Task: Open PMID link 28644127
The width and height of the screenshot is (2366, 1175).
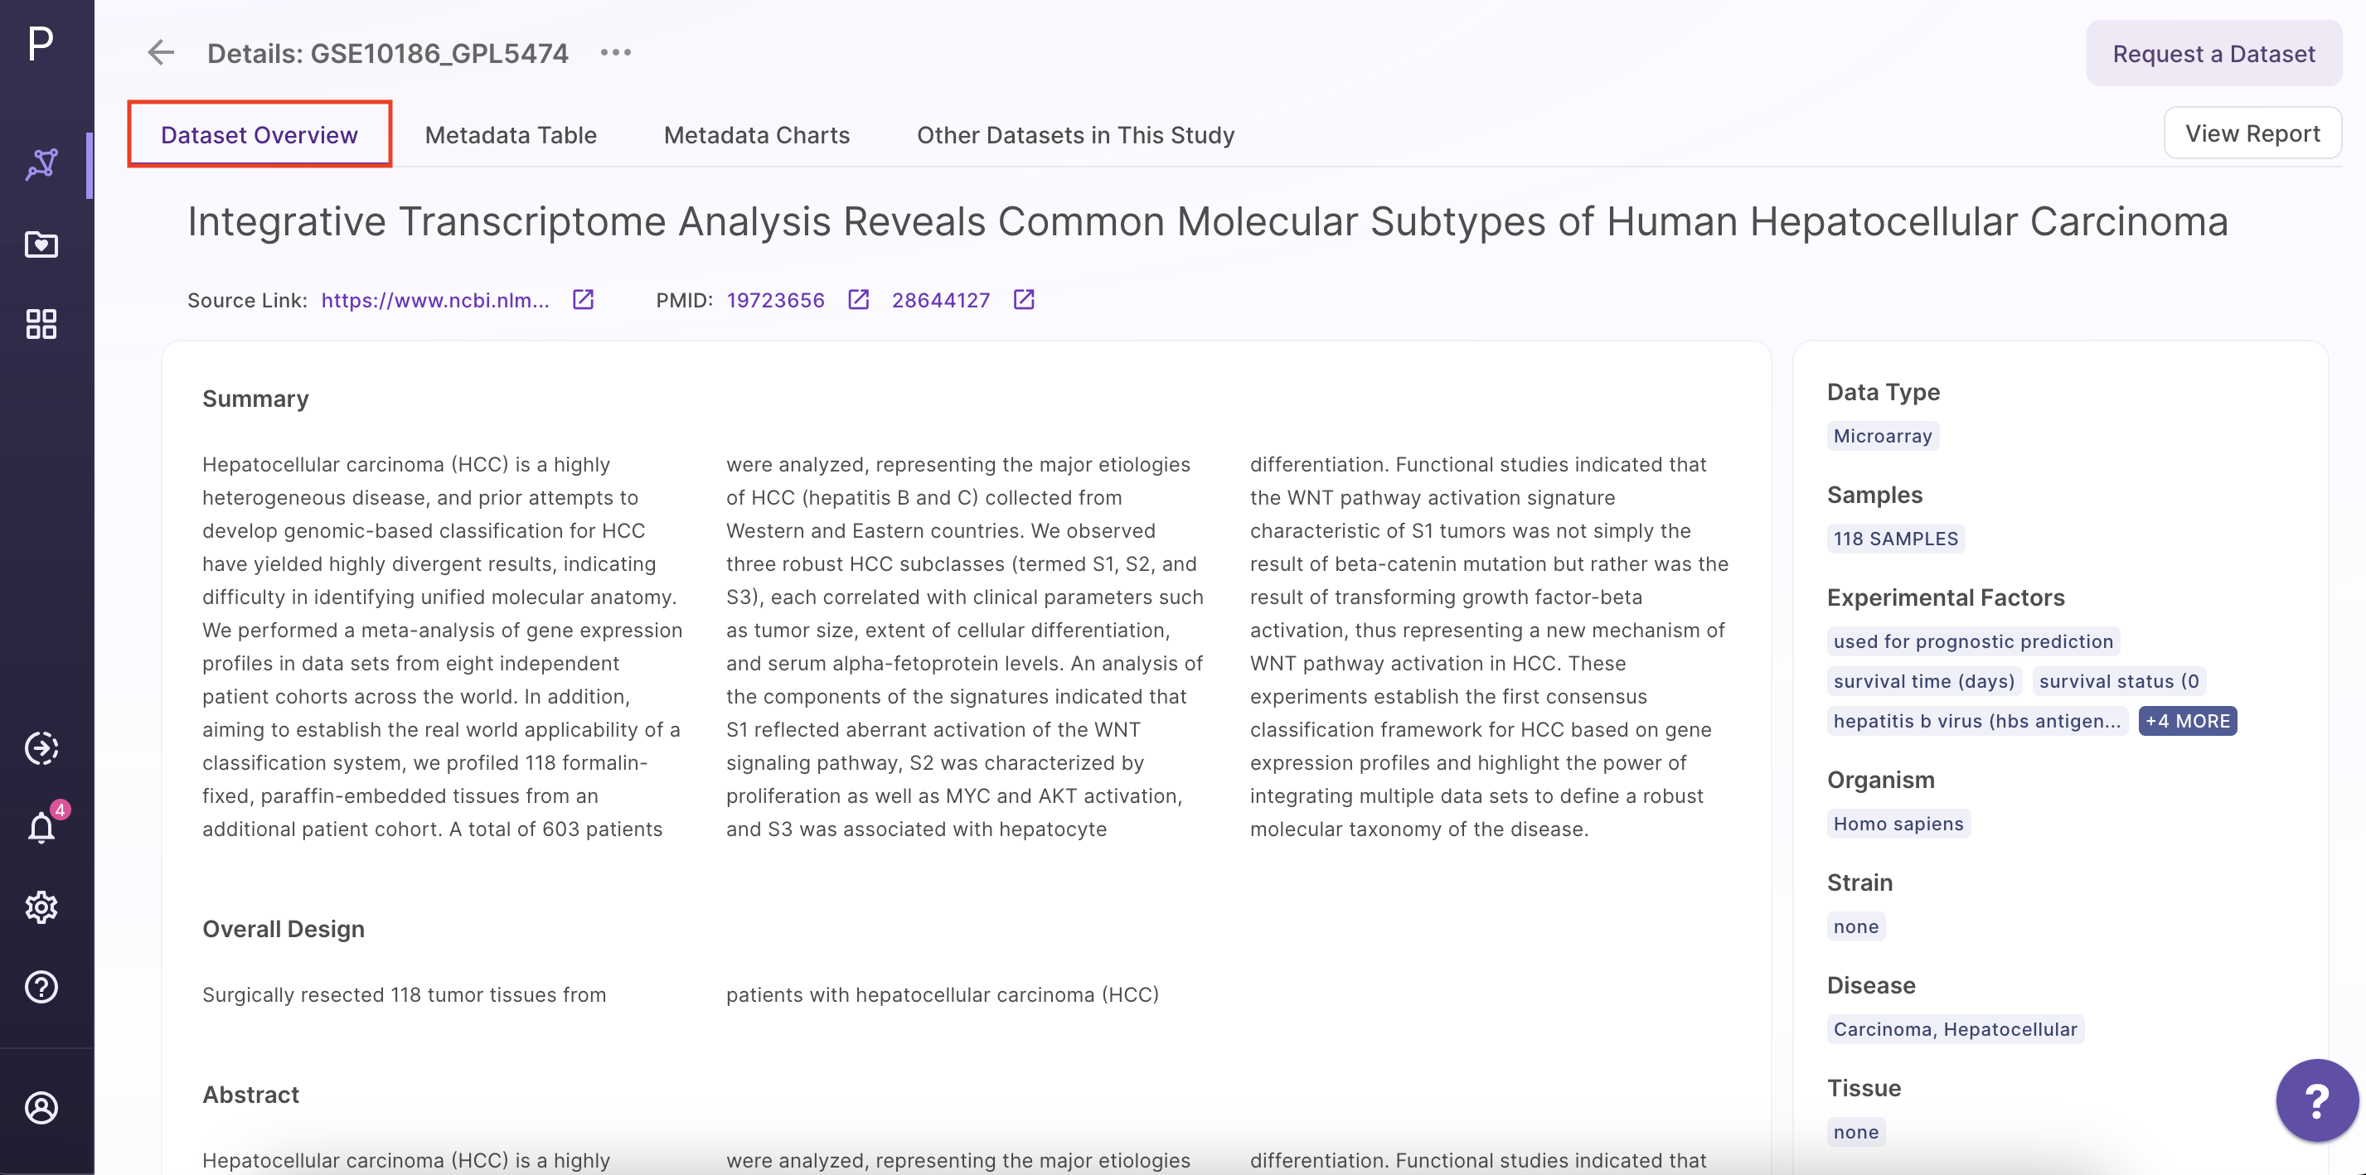Action: point(941,300)
